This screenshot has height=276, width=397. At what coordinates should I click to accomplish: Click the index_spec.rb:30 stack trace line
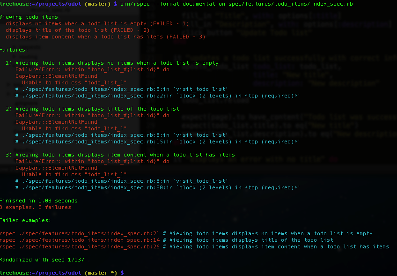pos(157,187)
